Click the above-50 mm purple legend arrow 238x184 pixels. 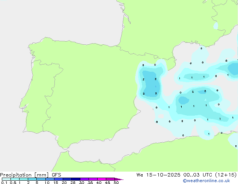119,179
